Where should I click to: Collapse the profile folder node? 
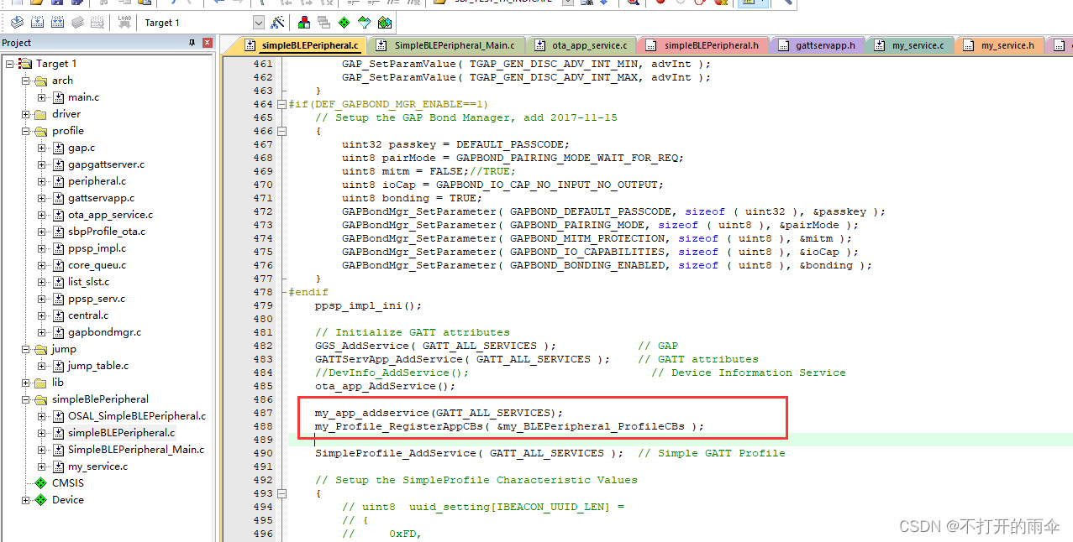point(26,131)
